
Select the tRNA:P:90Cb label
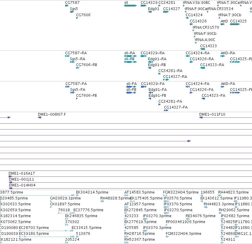[x=205, y=34]
